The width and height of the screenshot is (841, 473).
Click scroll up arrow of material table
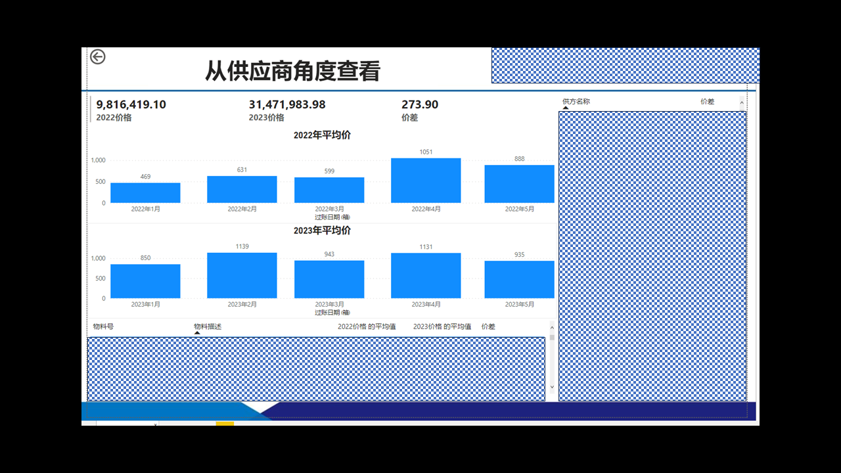tap(552, 327)
